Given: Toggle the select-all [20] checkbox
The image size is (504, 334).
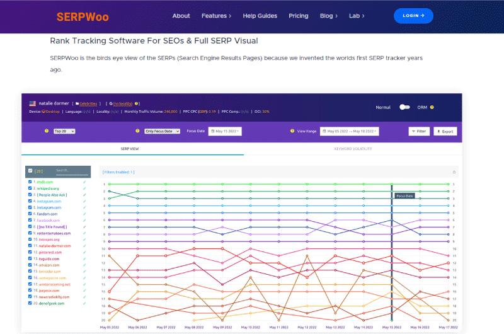Looking at the screenshot, I should 30,171.
